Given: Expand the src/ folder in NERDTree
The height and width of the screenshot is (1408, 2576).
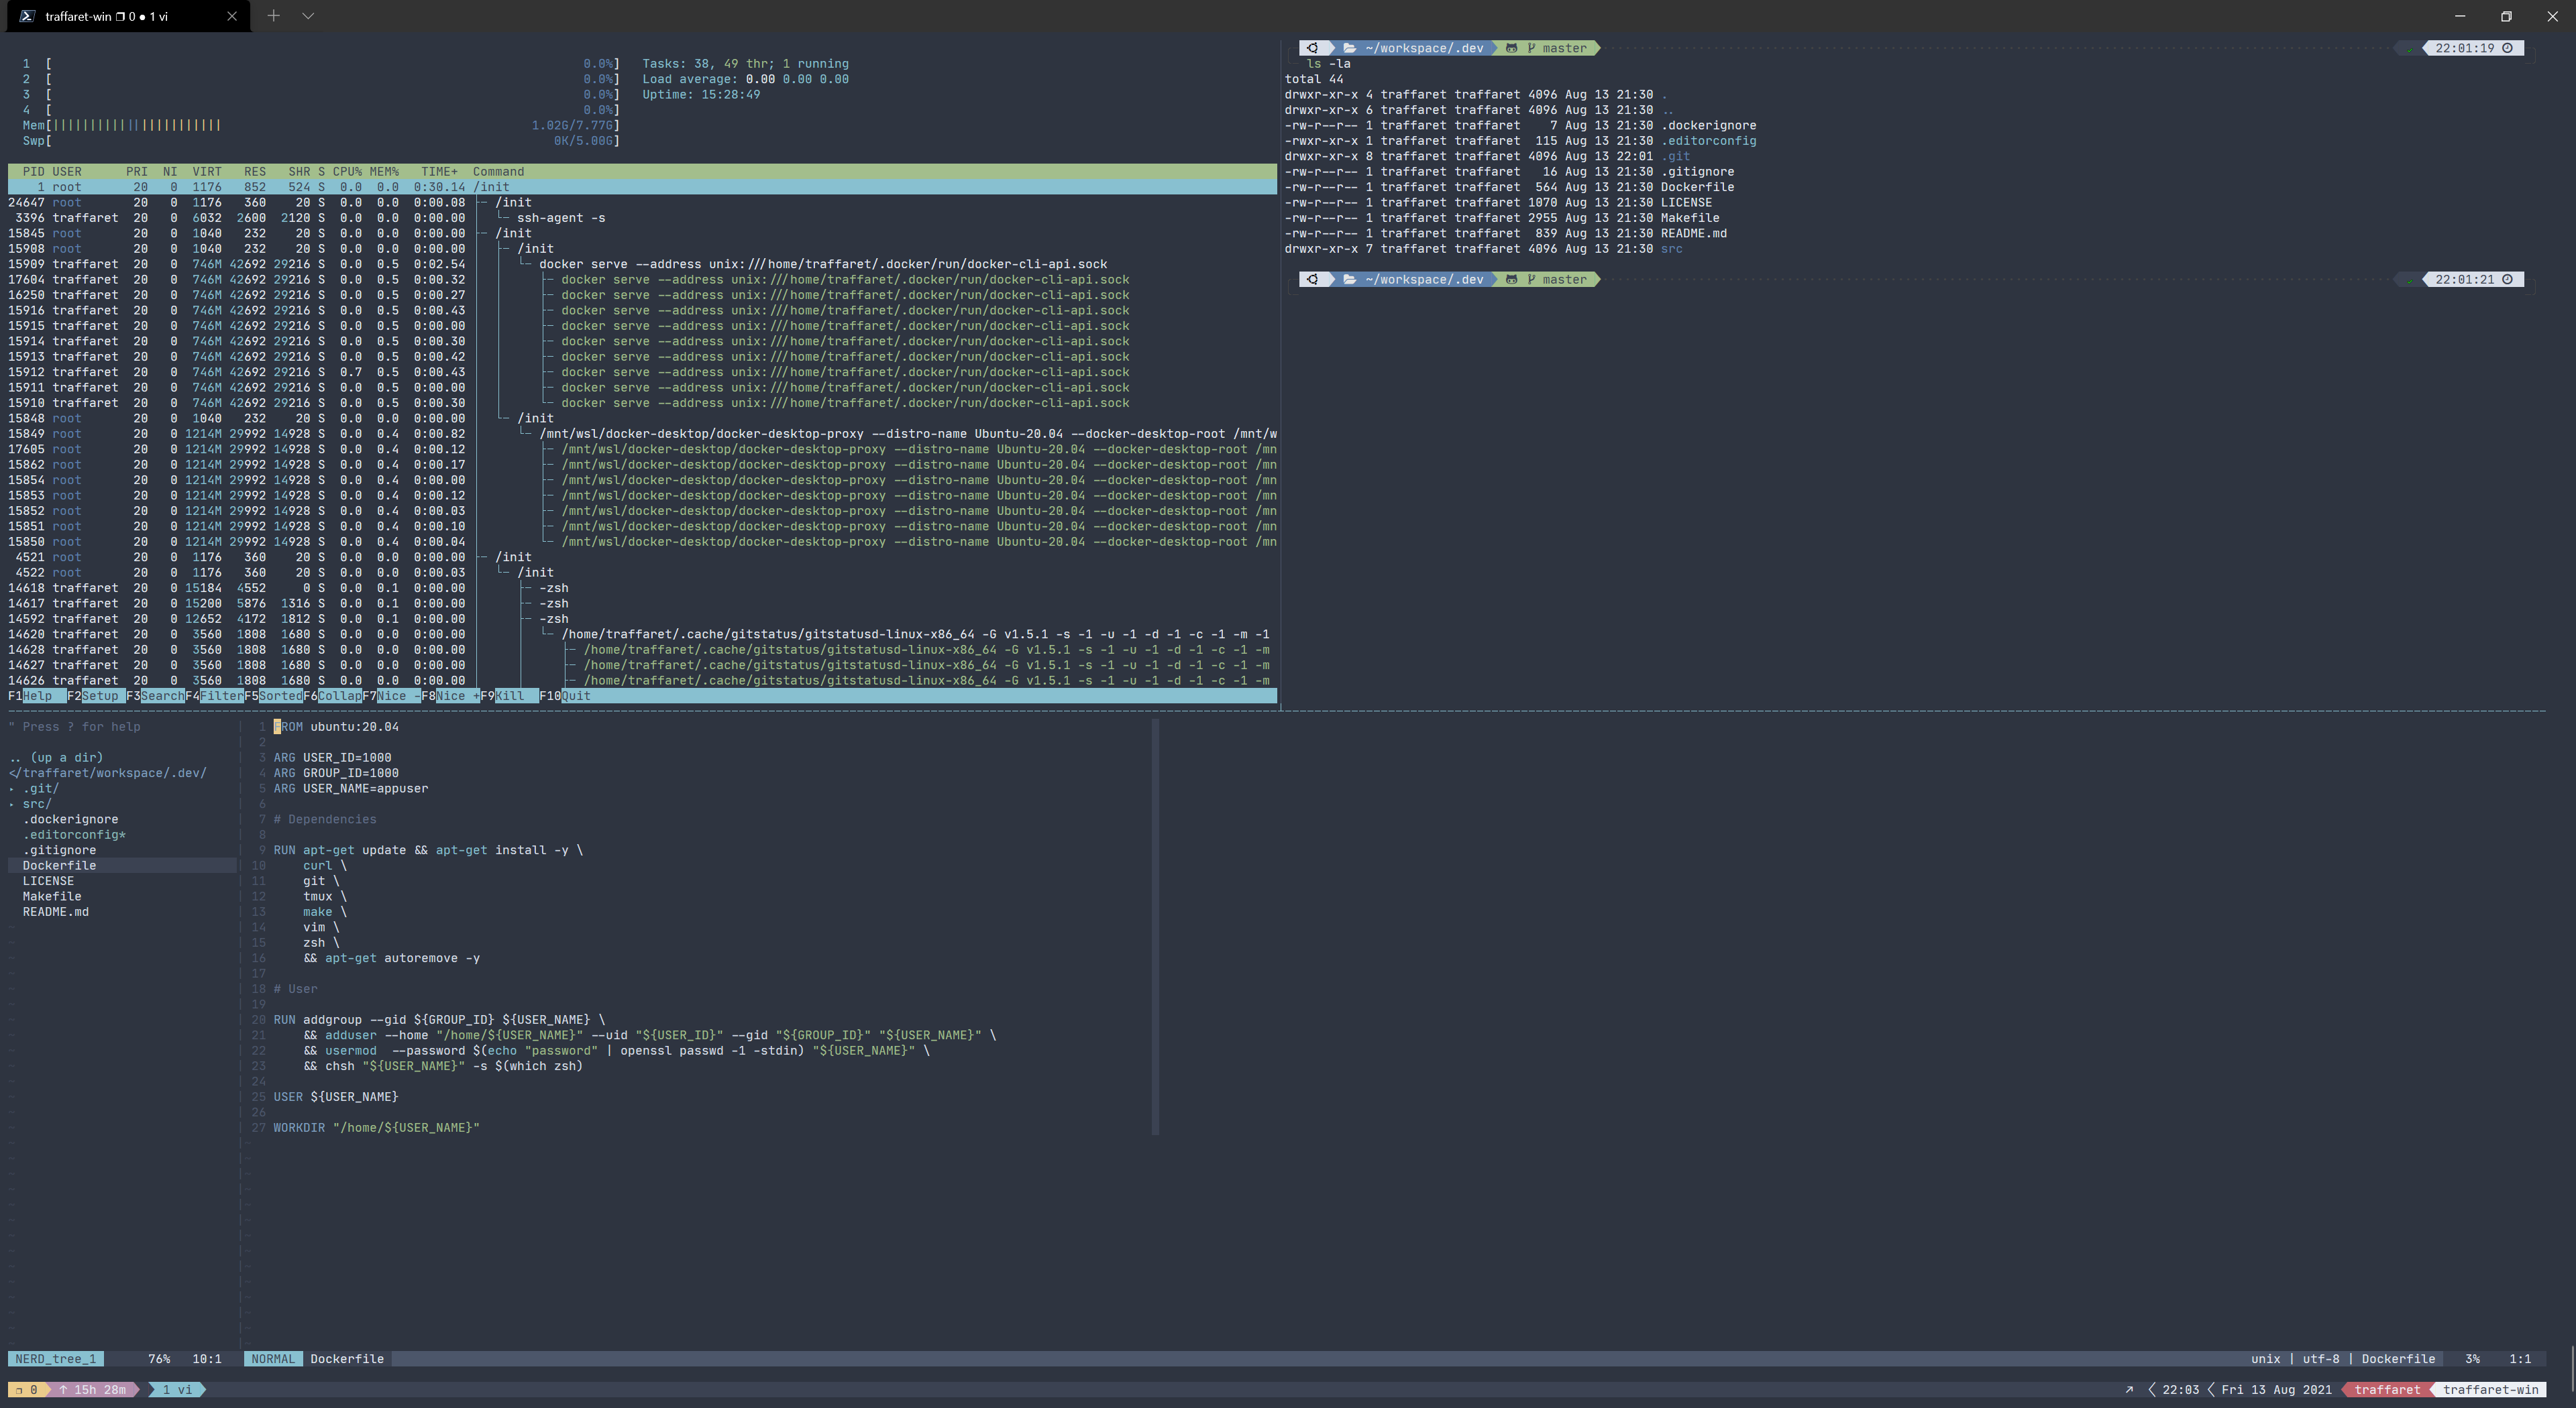Looking at the screenshot, I should click(30, 803).
